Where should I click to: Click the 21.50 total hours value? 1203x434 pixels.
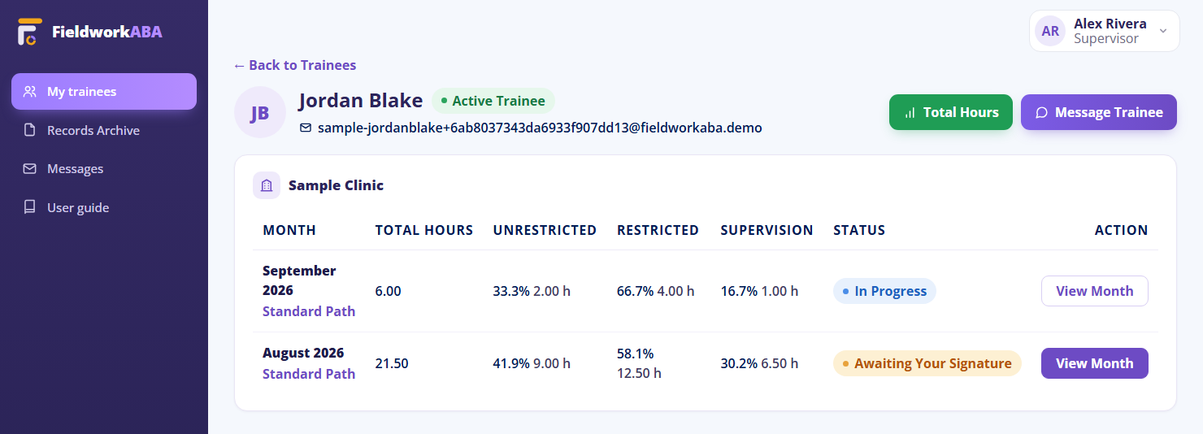click(x=392, y=363)
